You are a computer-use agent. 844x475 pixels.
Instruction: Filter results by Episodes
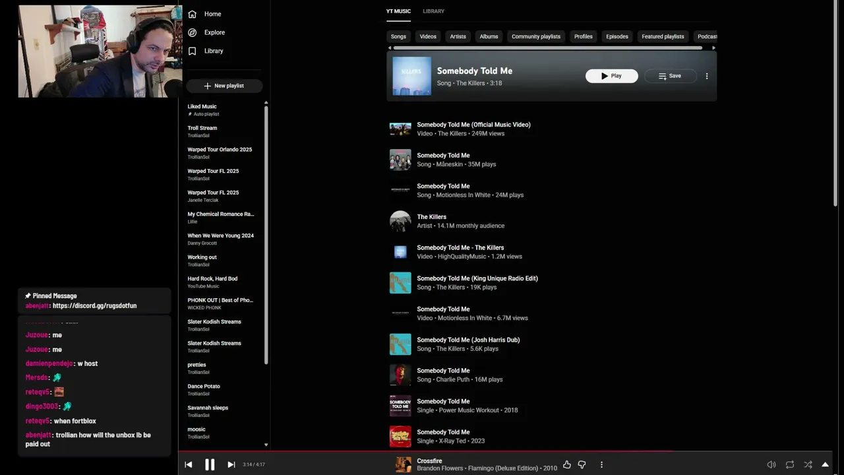(x=617, y=36)
